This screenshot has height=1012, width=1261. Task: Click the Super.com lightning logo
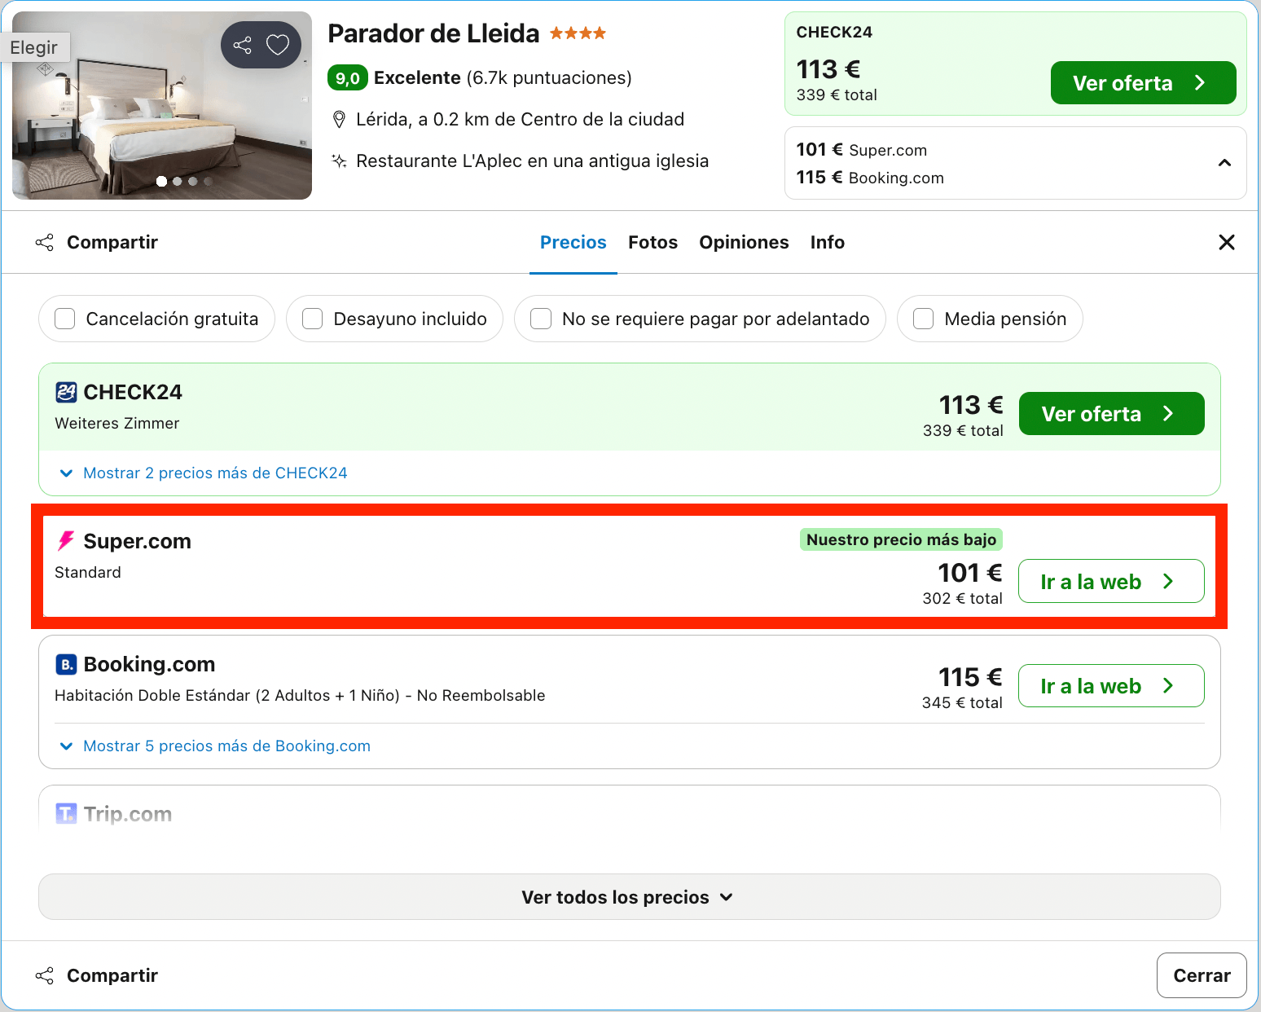click(66, 541)
